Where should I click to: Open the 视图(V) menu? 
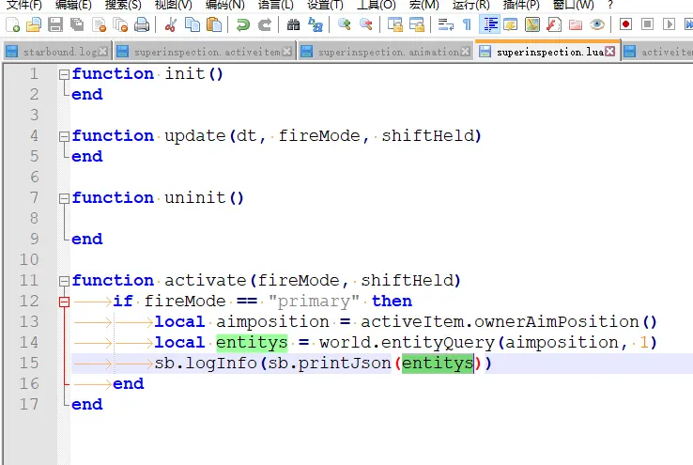click(173, 5)
